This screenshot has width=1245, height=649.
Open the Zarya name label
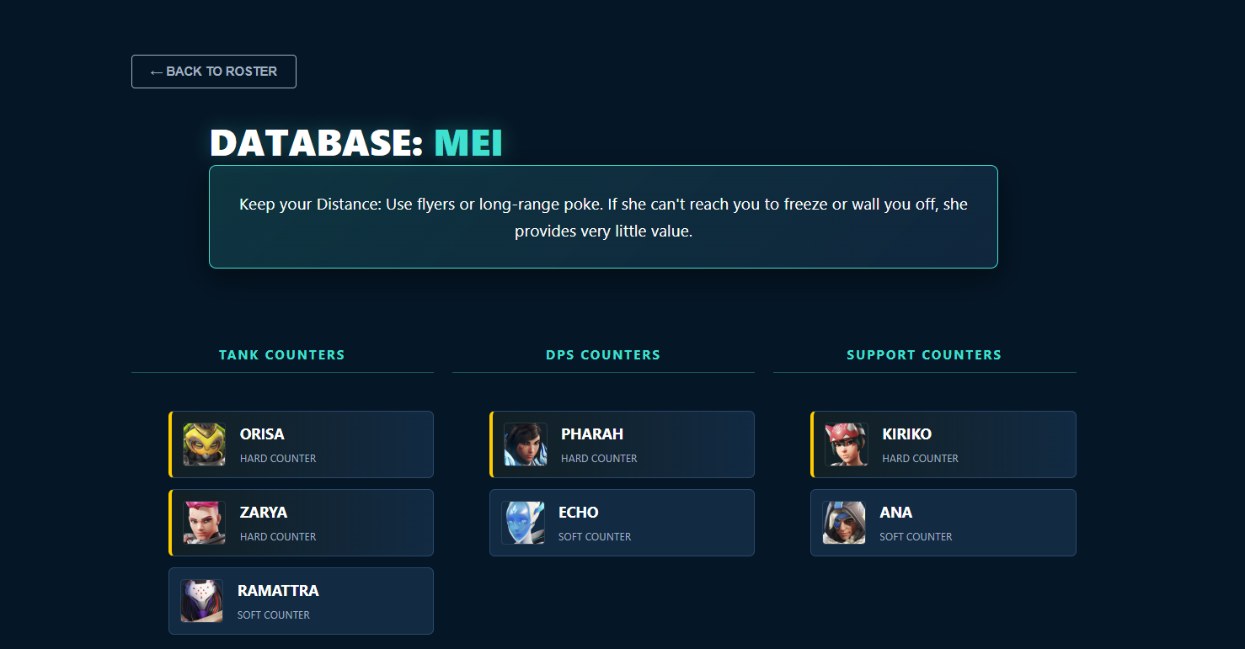pos(264,513)
